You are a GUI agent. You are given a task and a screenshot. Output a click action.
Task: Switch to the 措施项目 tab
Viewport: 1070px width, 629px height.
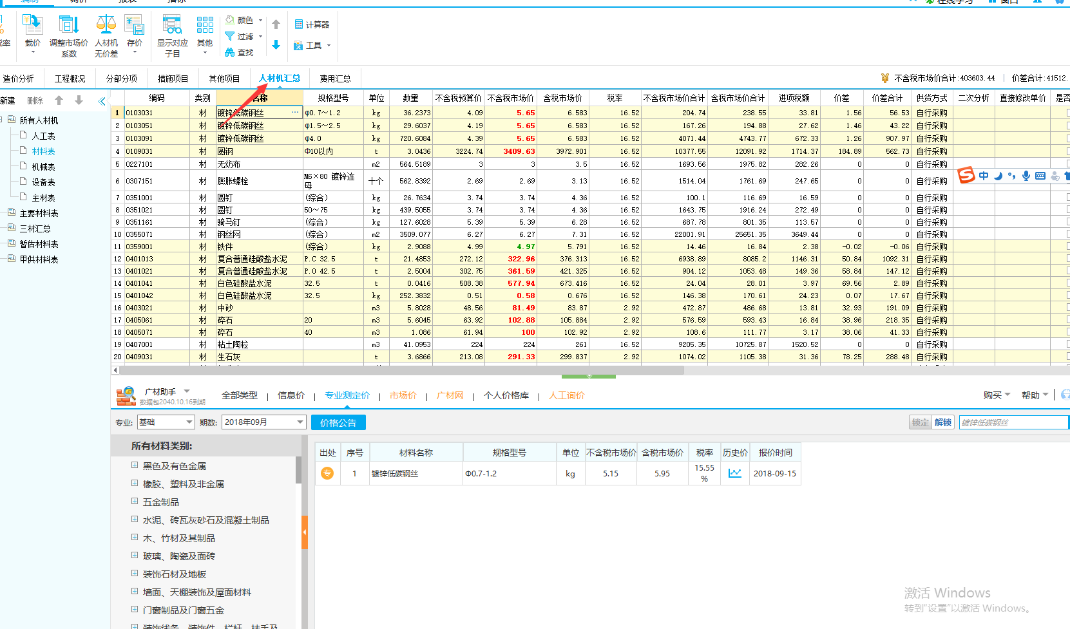[173, 79]
